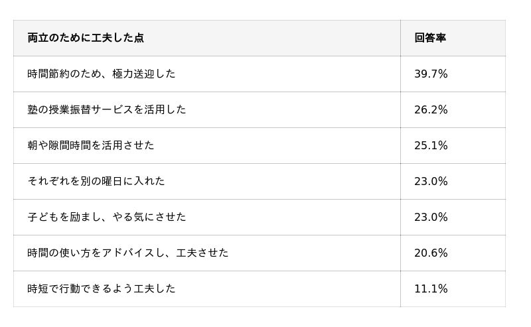Select the 朝や隙間時間を活用させた row label
Viewport: 531px width, 327px height.
[x=91, y=145]
